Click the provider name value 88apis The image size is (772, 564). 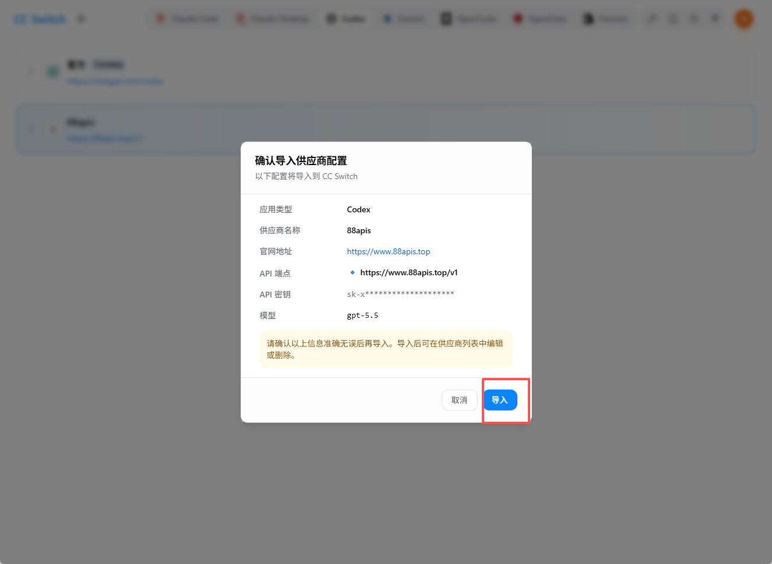click(359, 230)
